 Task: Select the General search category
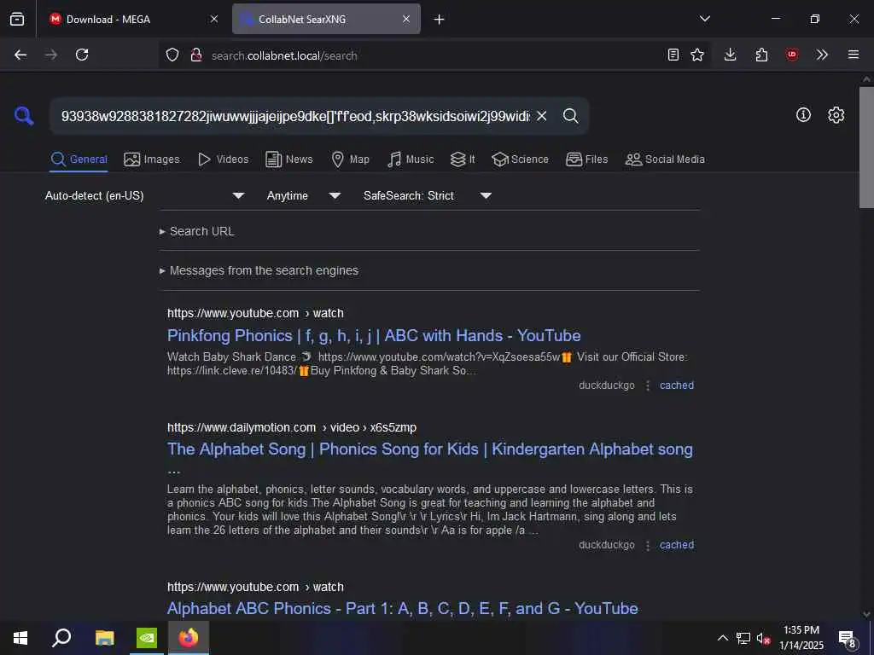(79, 159)
